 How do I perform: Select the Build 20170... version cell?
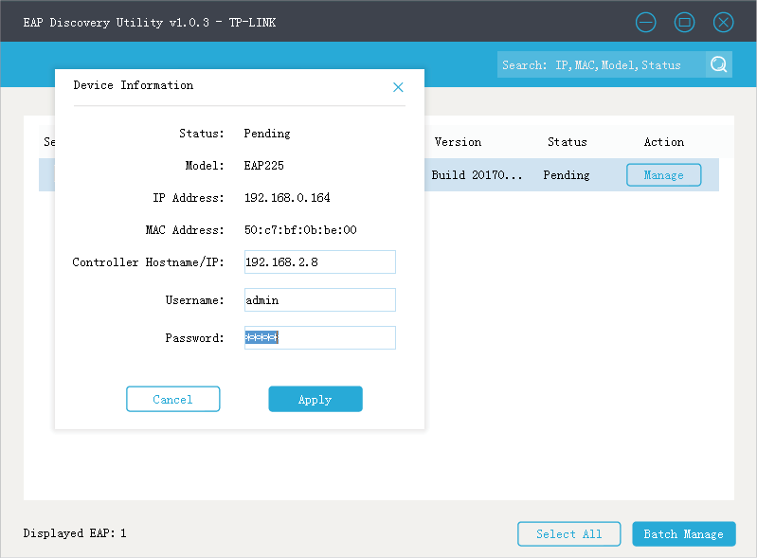coord(477,174)
